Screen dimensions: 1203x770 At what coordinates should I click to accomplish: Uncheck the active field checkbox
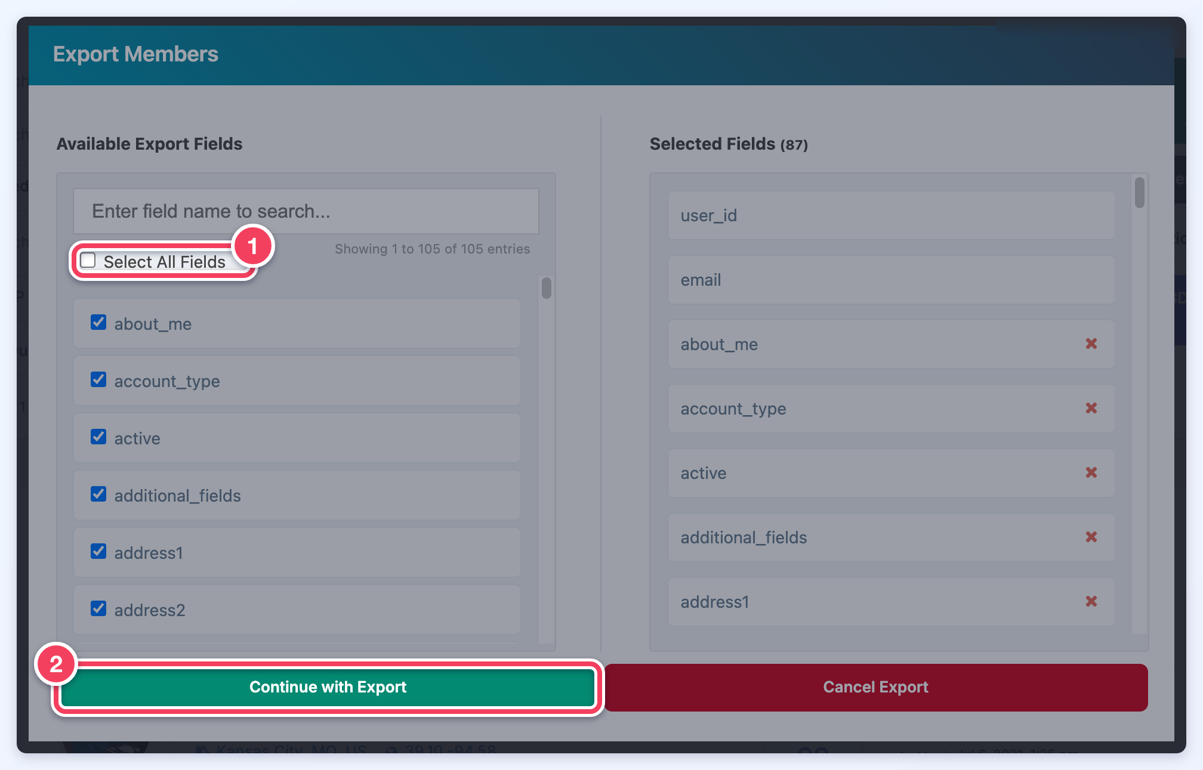point(98,437)
